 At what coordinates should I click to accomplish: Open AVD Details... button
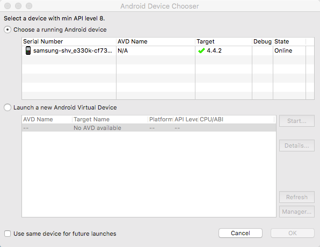(x=297, y=146)
